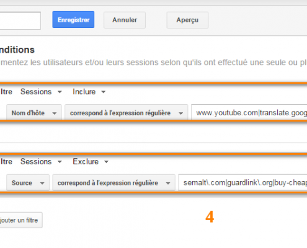The image size is (307, 248).
Task: Open the hostname filter's expression régulière dropdown
Action: pos(126,113)
